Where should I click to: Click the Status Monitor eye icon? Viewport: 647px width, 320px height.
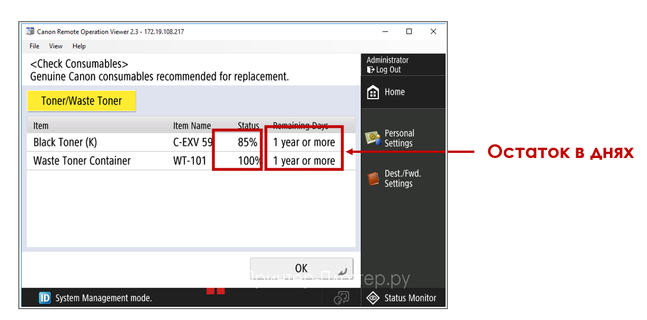pos(373,298)
